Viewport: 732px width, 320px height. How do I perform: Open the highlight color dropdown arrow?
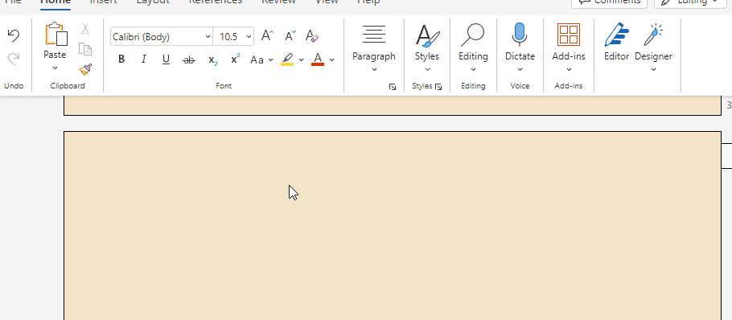(301, 59)
